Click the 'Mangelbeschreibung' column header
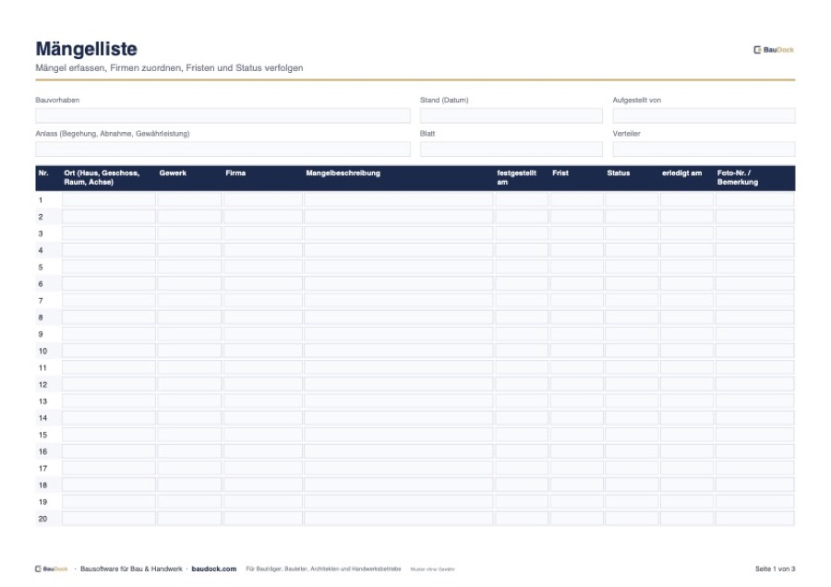The width and height of the screenshot is (831, 587). coord(343,174)
